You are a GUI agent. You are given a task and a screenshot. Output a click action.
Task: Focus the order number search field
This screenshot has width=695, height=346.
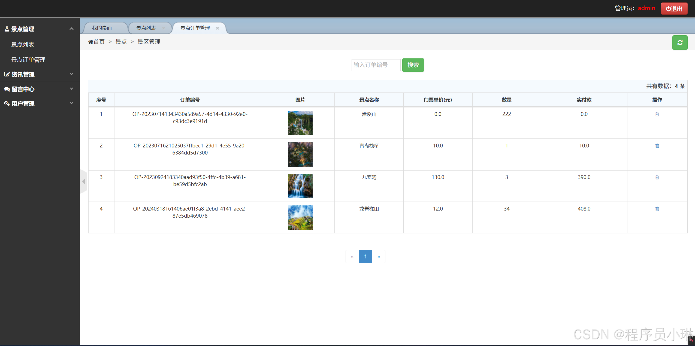[x=376, y=65]
